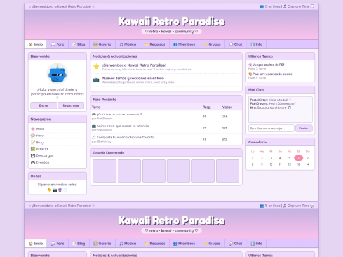This screenshot has height=257, width=343.
Task: Click the Tema column header in Foro Reciente
Action: pyautogui.click(x=97, y=107)
